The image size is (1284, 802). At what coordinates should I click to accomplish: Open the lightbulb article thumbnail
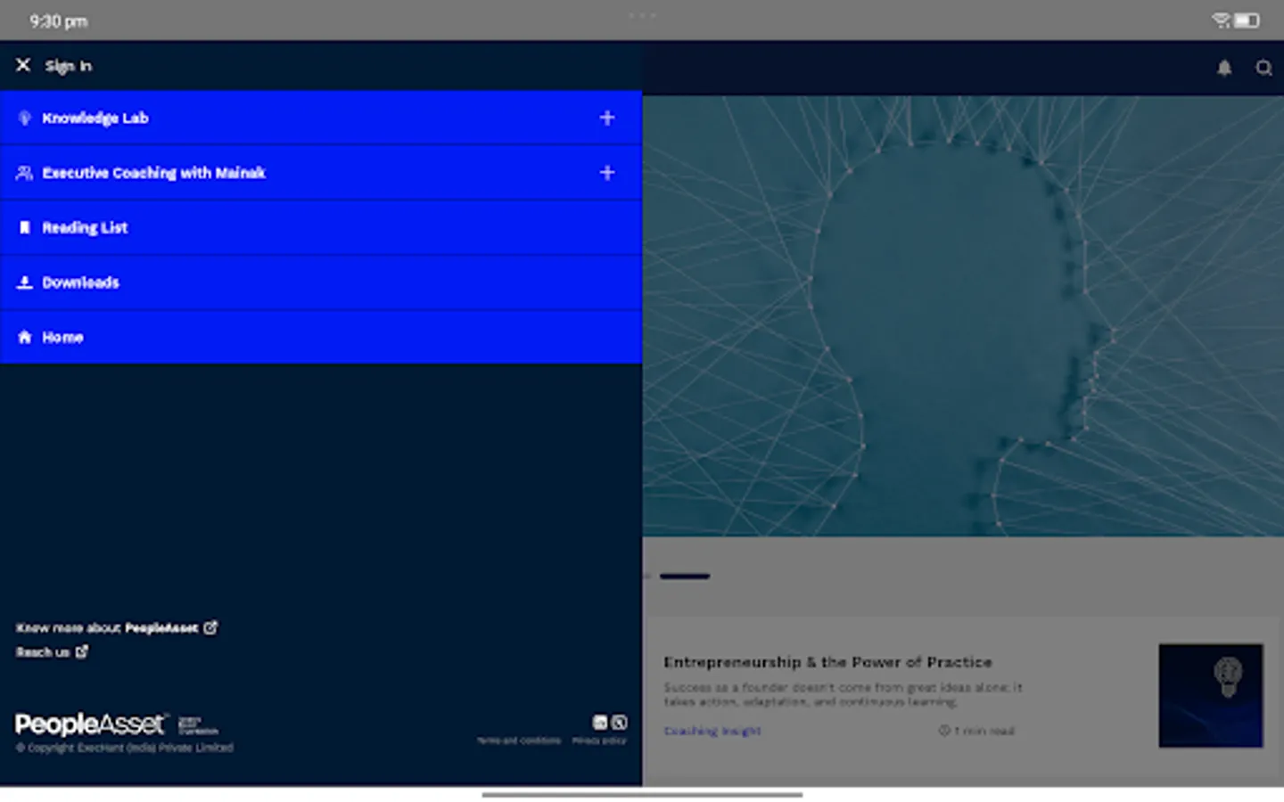pos(1211,695)
